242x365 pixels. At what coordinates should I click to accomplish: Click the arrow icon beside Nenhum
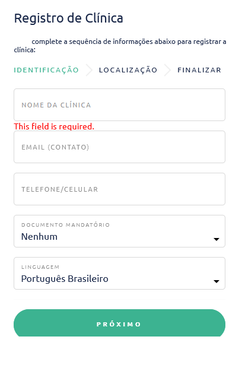pyautogui.click(x=216, y=239)
